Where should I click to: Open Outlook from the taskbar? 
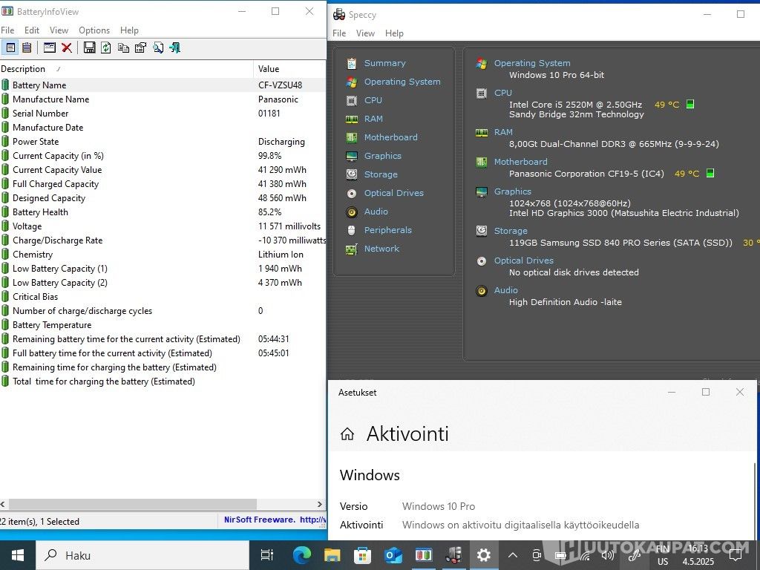[393, 555]
